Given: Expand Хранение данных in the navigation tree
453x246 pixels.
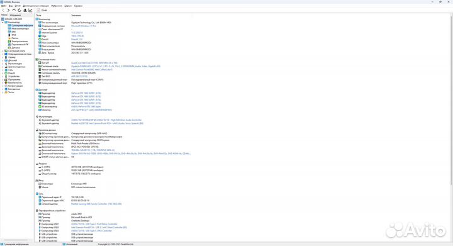Looking at the screenshot, I should click(3, 67).
